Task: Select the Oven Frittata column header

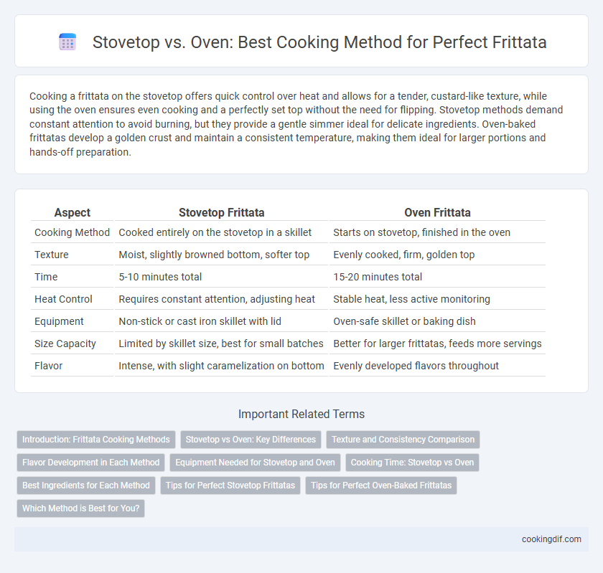Action: click(437, 212)
